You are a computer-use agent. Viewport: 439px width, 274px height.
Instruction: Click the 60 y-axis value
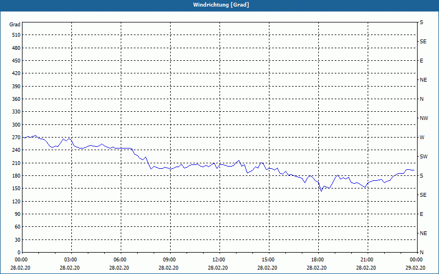17,227
